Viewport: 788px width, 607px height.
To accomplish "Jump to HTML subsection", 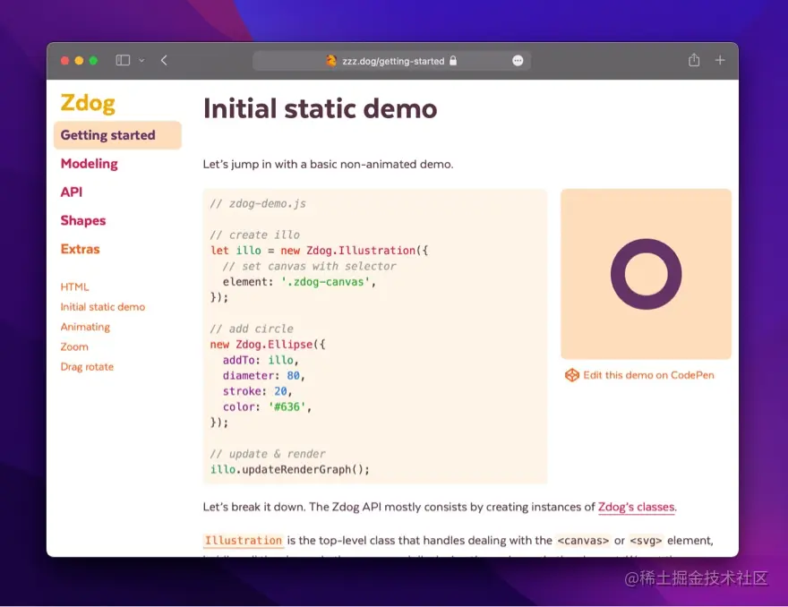I will pos(74,286).
